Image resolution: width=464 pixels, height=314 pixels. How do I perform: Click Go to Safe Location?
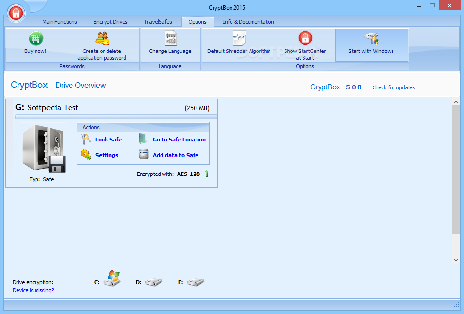coord(179,140)
